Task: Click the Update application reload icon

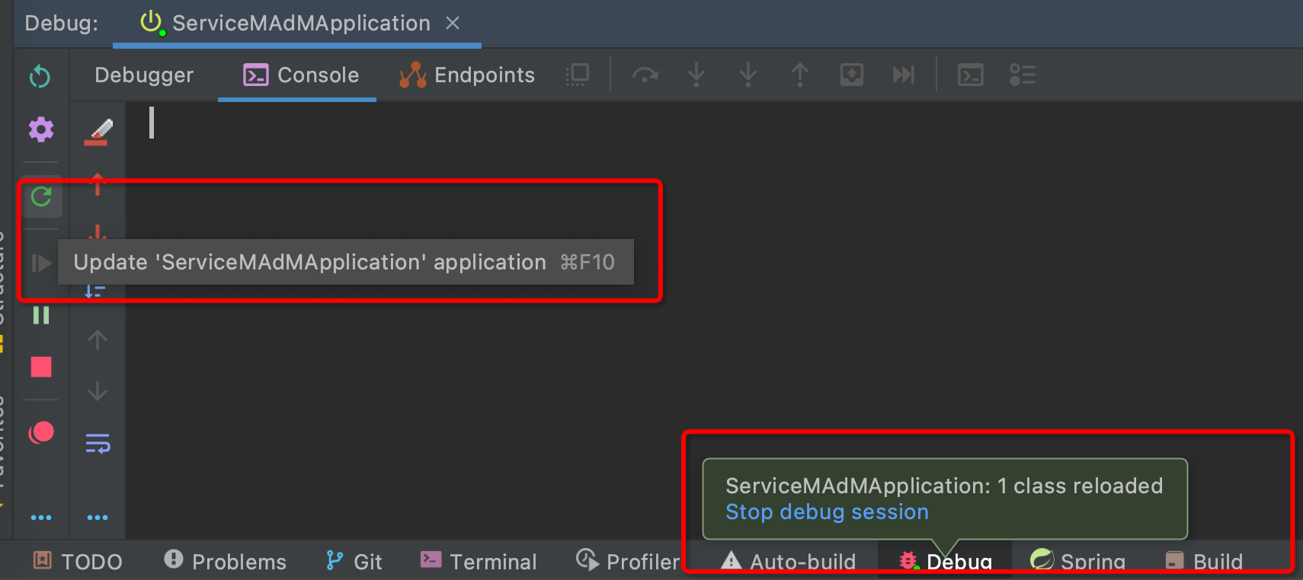Action: [x=41, y=197]
